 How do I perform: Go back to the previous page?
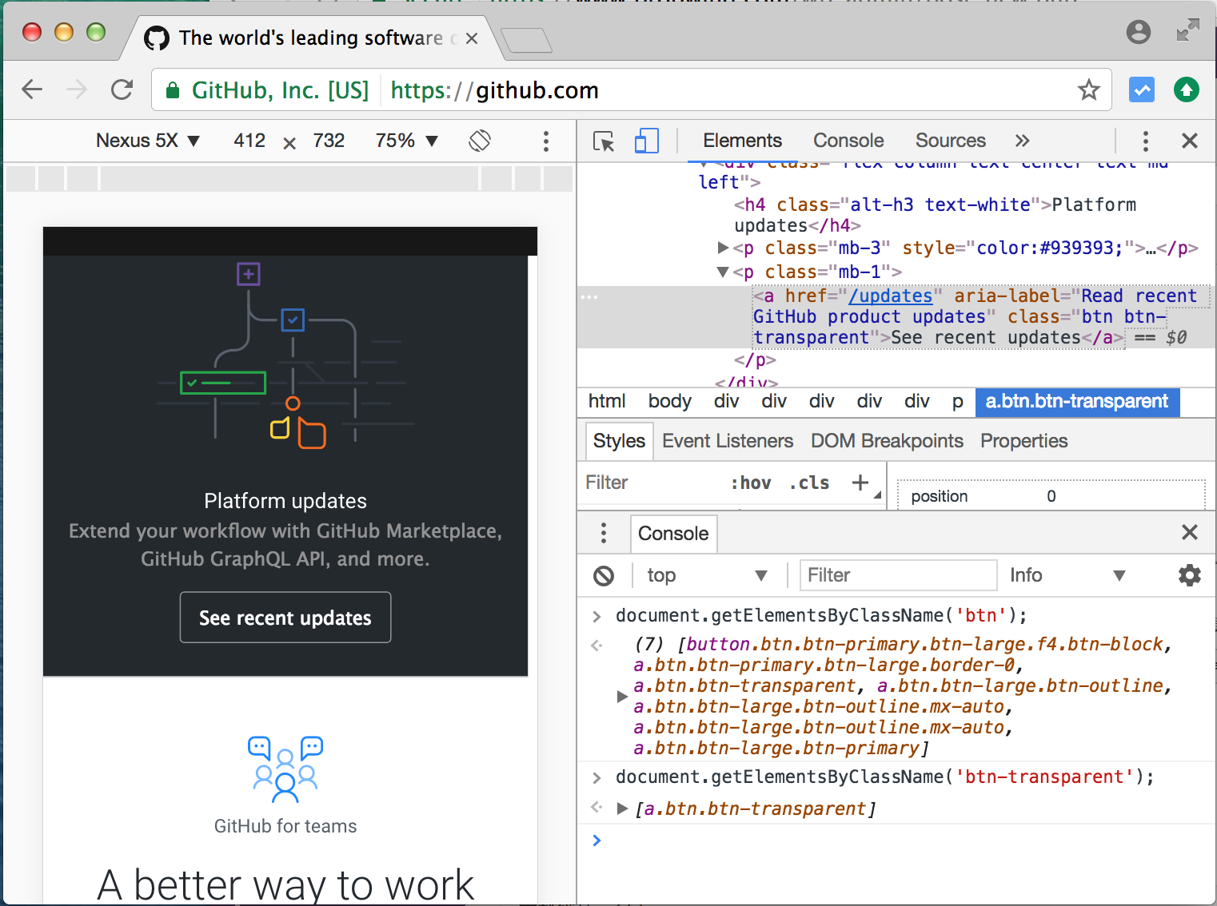point(32,89)
